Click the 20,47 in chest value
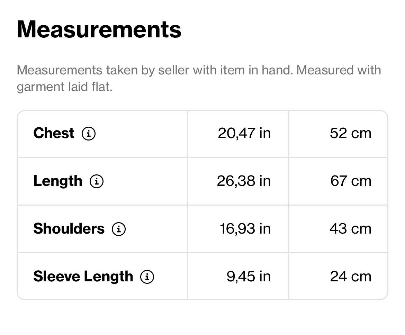This screenshot has width=405, height=335. click(244, 133)
